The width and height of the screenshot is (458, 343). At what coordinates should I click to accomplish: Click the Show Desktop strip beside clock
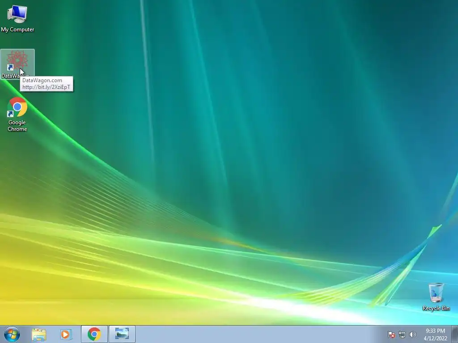pos(455,334)
